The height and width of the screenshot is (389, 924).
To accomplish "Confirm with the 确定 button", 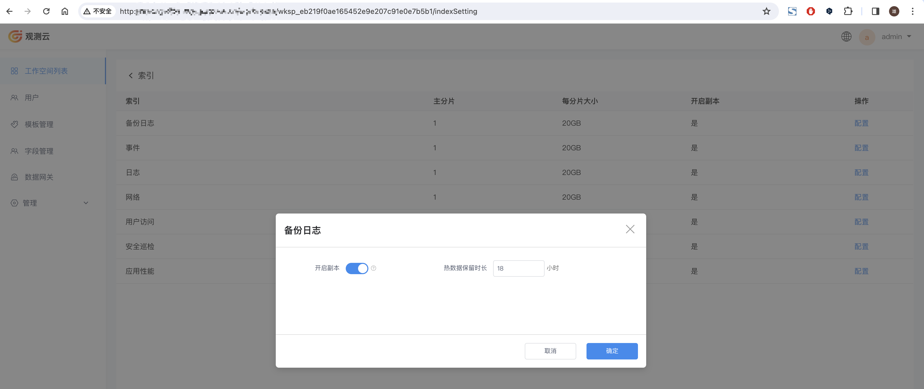I will (612, 351).
